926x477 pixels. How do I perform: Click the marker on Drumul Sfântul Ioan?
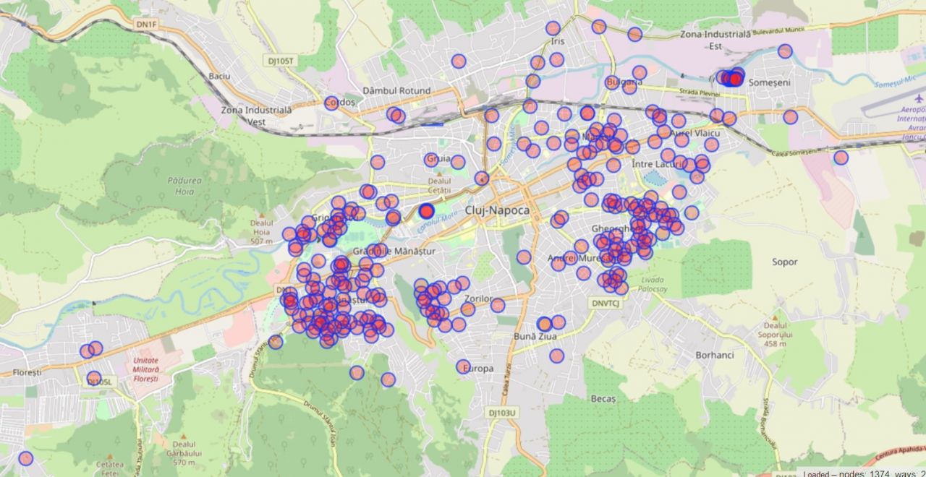pos(275,342)
